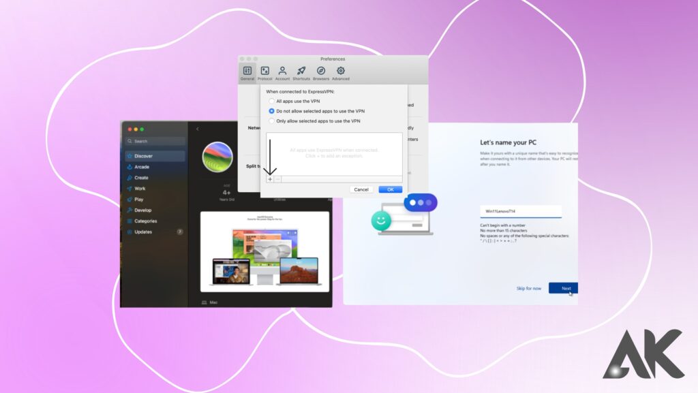Open Discover in App Store sidebar
Screen dimensions: 698x393
155,156
